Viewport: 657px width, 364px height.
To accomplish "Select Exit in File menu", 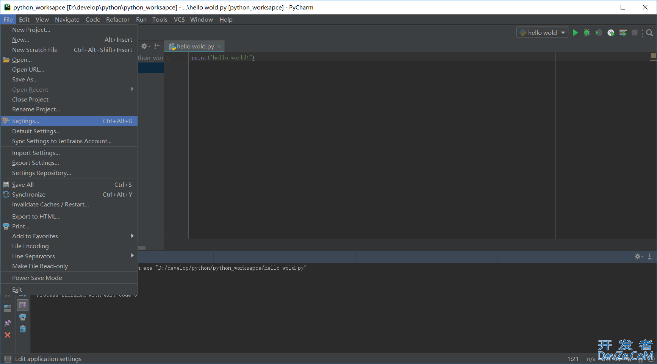I will point(69,290).
